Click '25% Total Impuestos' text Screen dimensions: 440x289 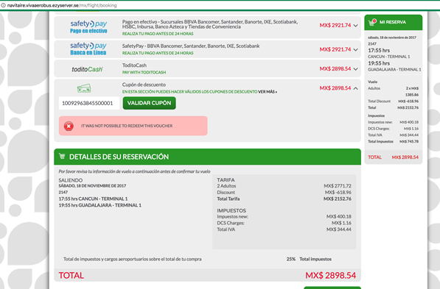pos(309,259)
